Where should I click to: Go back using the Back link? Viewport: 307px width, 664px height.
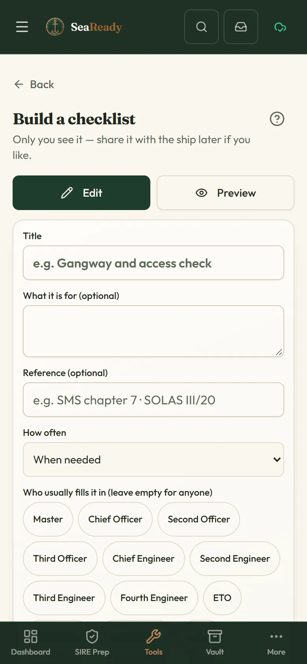tap(34, 84)
